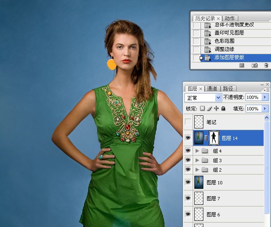Click the 组 3 folder icon
This screenshot has height=227, width=271.
[x=205, y=160]
